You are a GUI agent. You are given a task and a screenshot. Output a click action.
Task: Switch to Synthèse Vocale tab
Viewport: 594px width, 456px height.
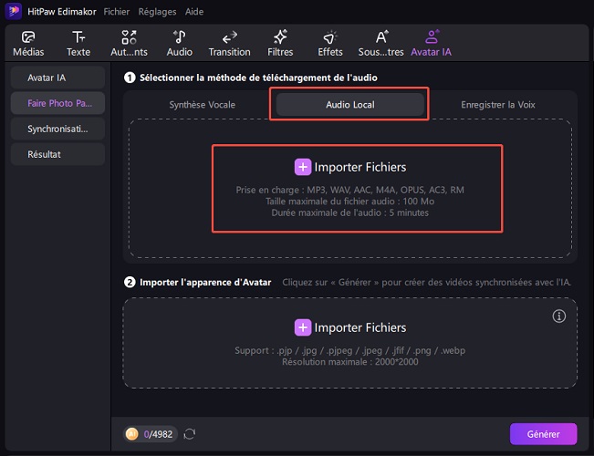point(202,105)
